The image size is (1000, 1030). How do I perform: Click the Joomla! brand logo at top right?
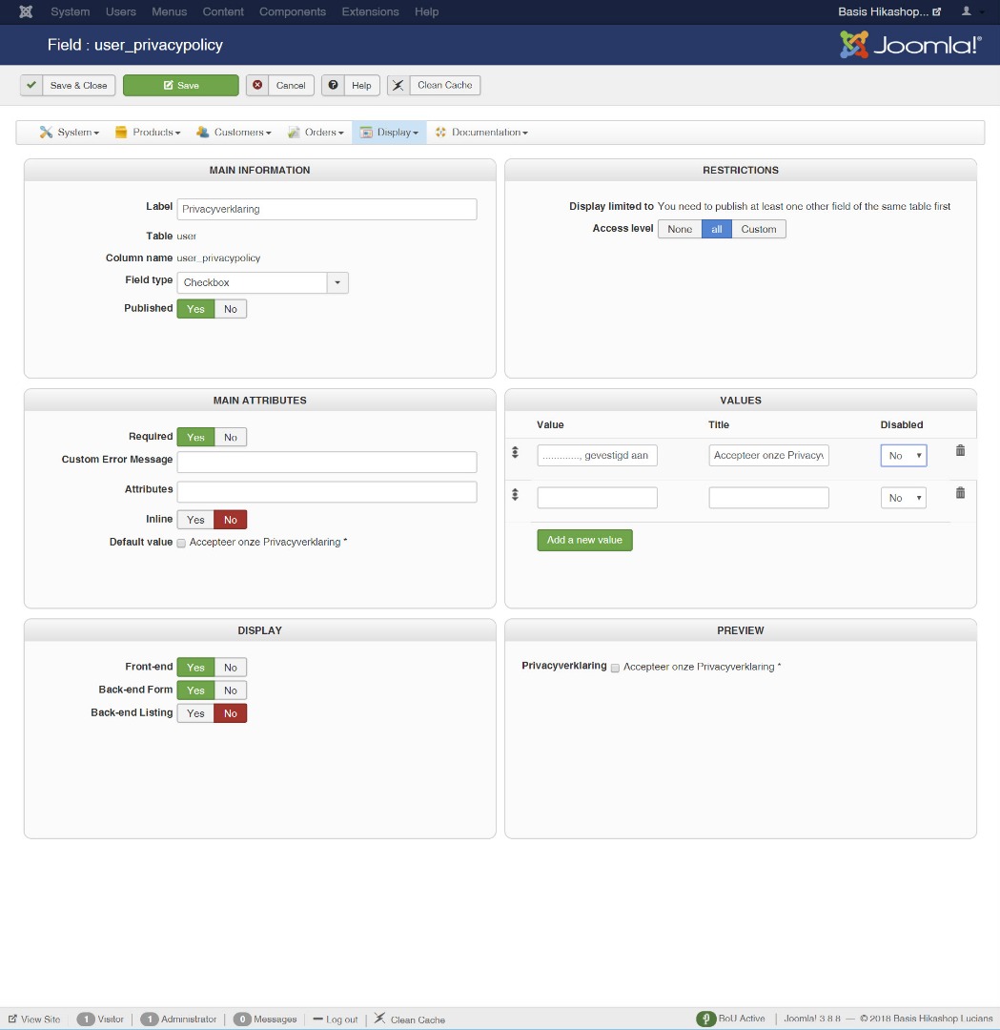[910, 45]
